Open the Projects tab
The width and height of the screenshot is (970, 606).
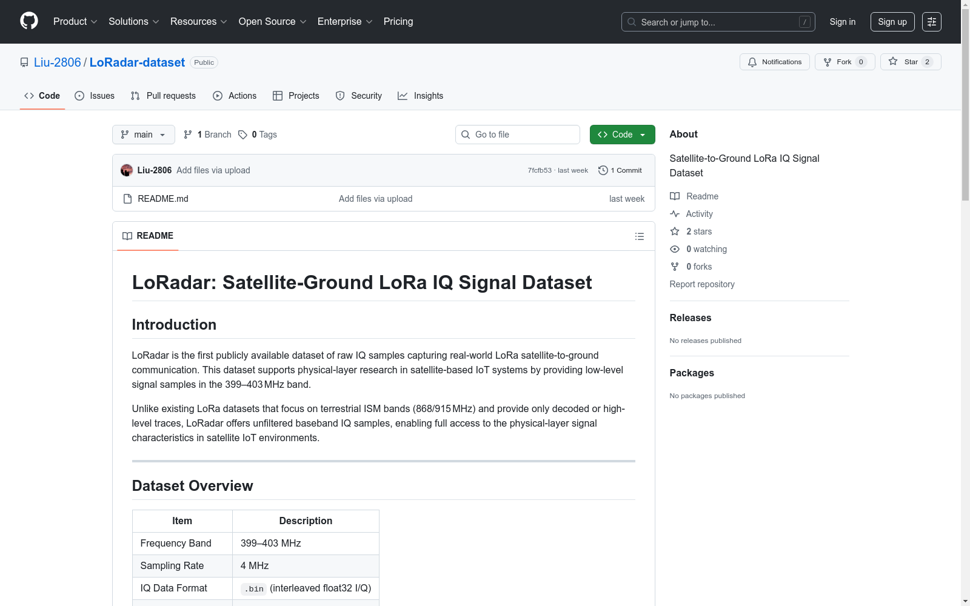coord(296,96)
